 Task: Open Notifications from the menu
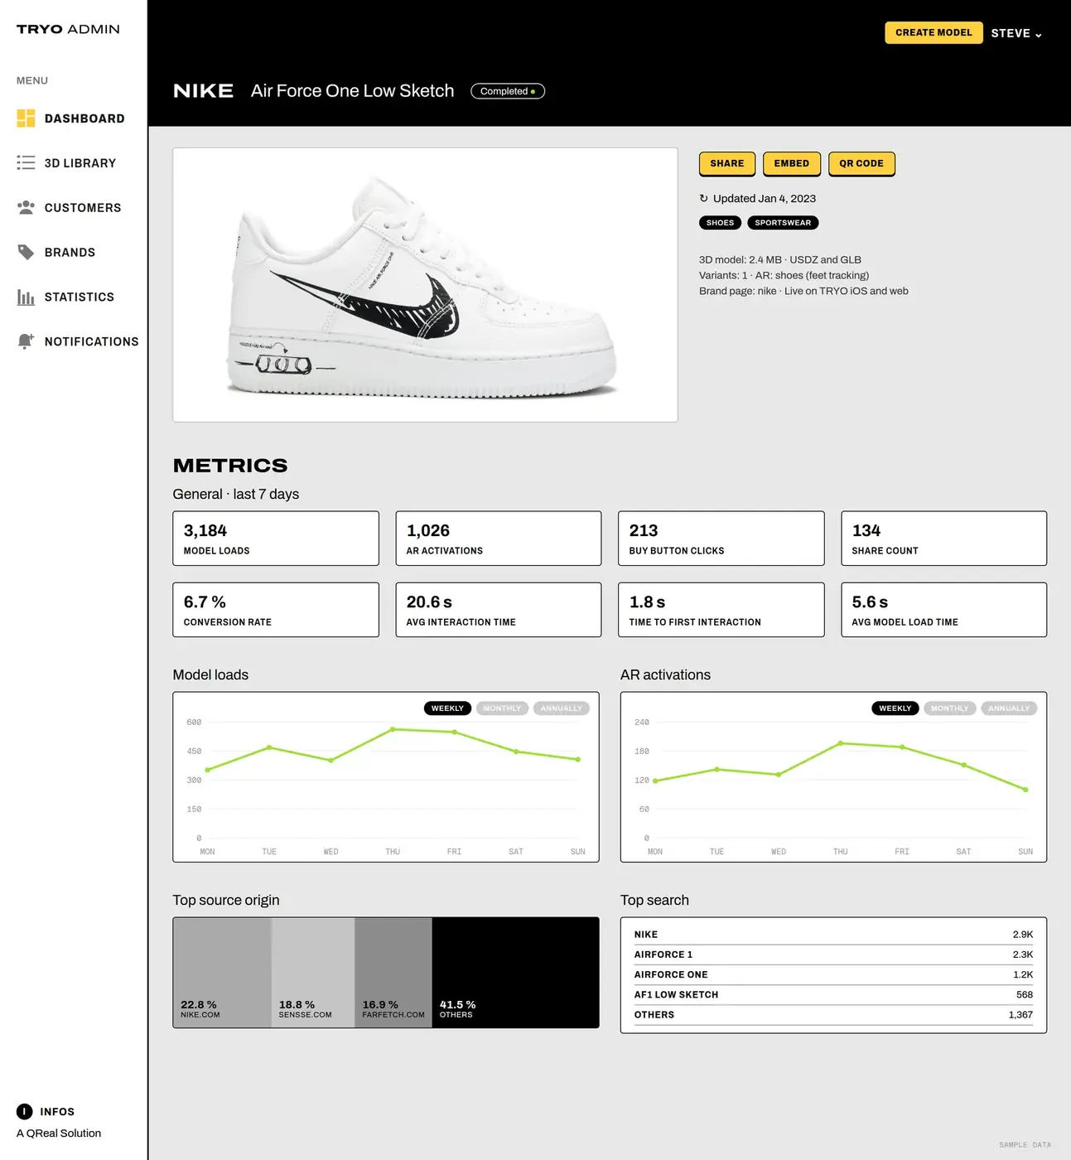pyautogui.click(x=78, y=341)
